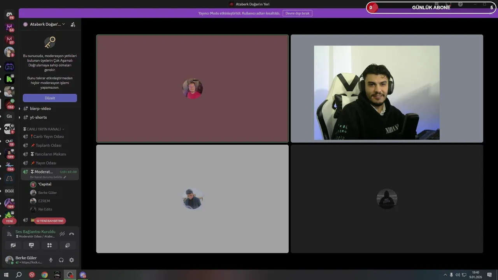This screenshot has width=498, height=280.
Task: Focus the webcam video tile with headphones
Action: [x=387, y=89]
